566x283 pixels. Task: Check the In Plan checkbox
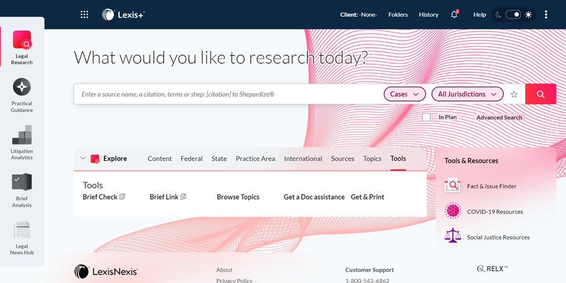pyautogui.click(x=426, y=117)
